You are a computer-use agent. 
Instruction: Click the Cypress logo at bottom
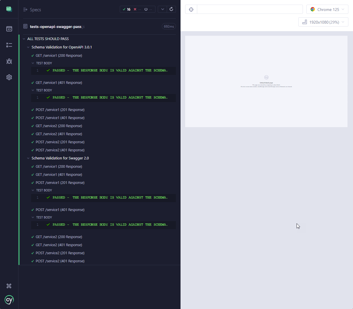(9, 300)
